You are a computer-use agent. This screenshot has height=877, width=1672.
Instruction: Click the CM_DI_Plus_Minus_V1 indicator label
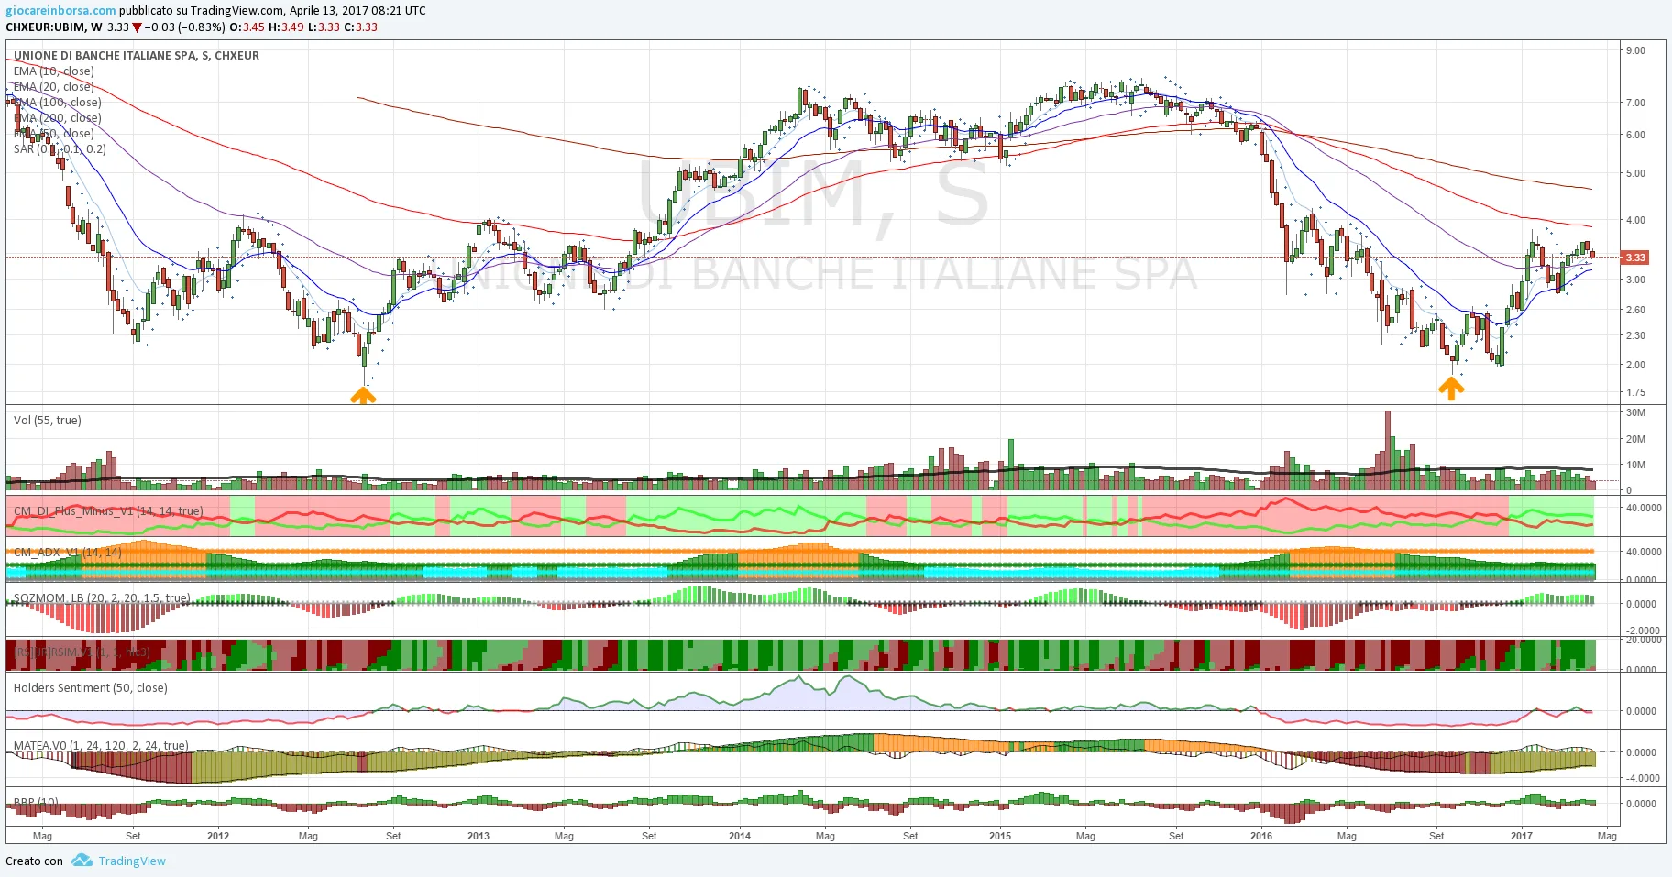click(x=108, y=510)
